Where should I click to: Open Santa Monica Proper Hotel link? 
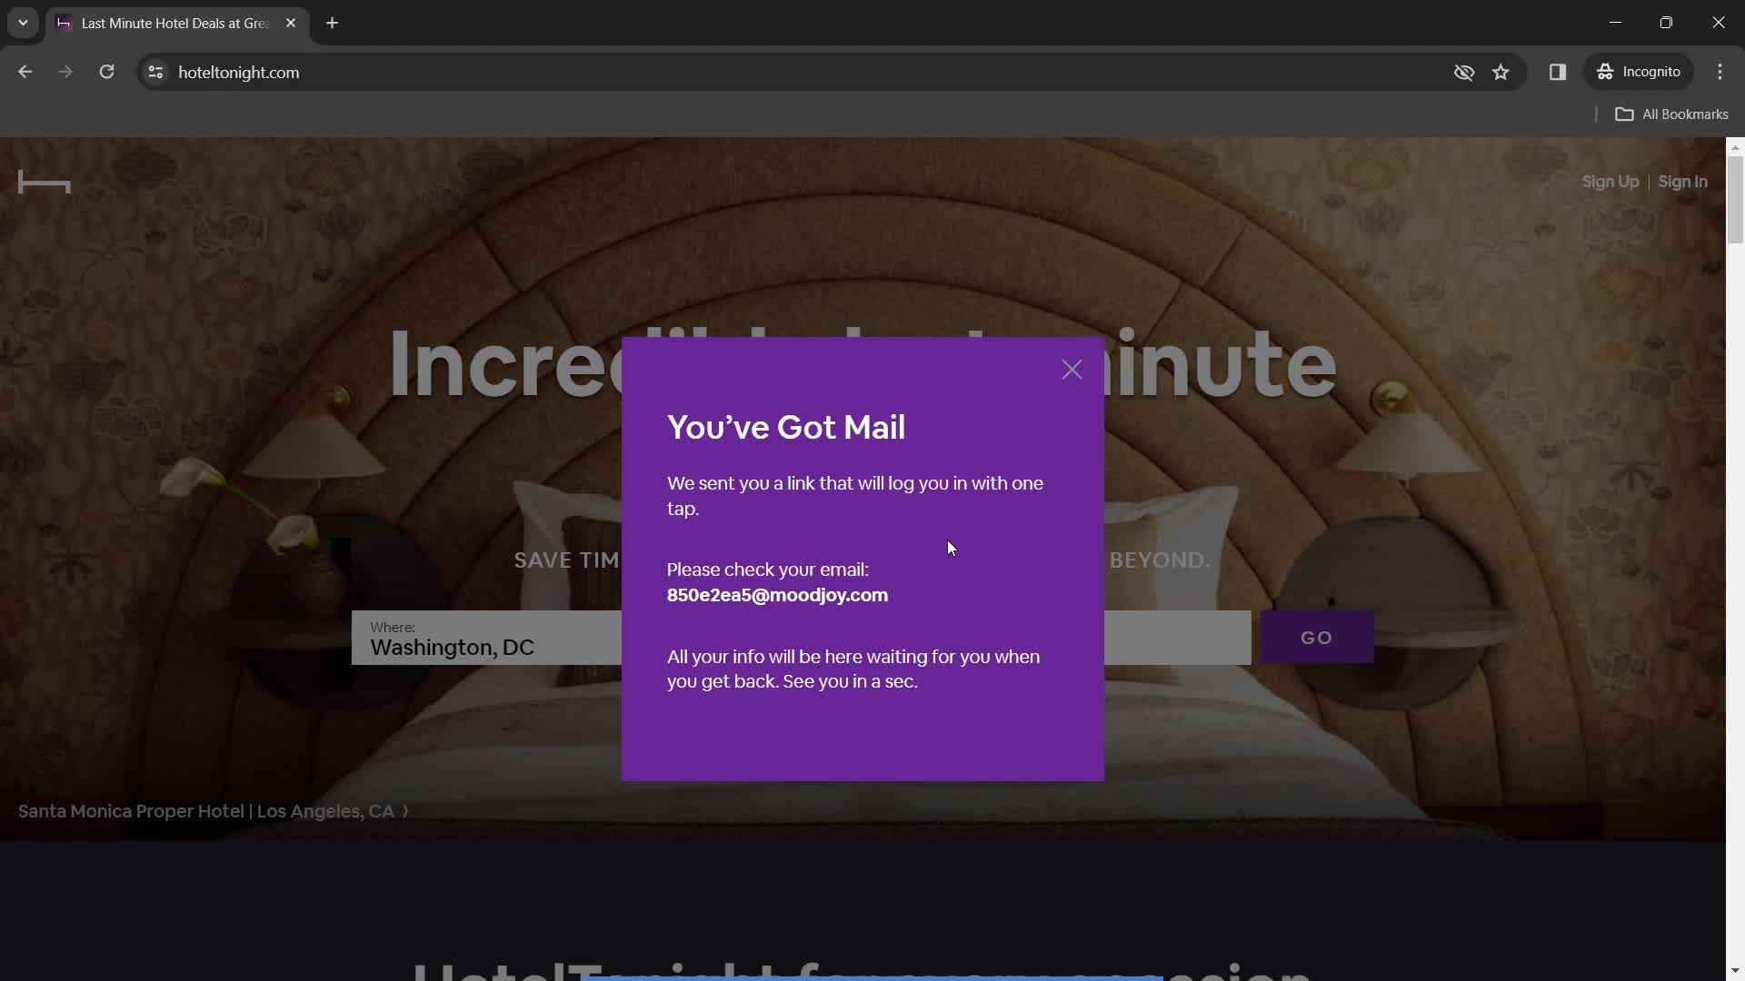coord(214,811)
